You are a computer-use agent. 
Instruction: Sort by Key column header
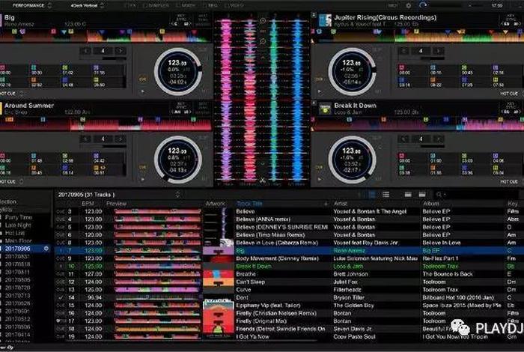tap(514, 203)
